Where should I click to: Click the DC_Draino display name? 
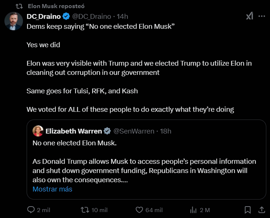tap(43, 16)
